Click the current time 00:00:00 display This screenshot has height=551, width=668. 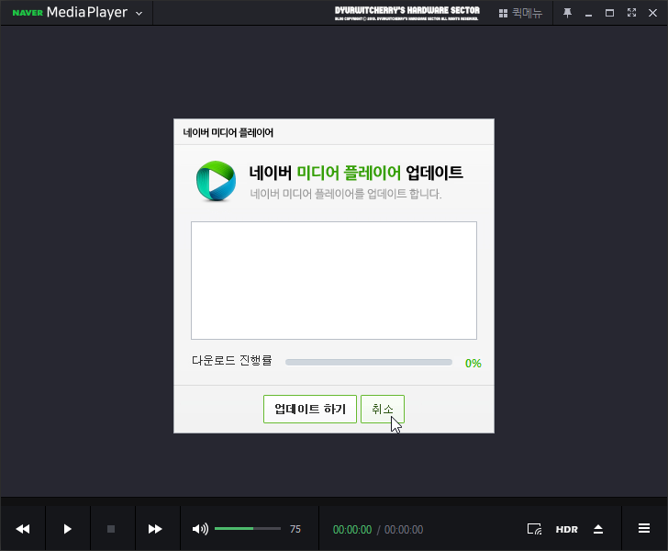tap(352, 529)
